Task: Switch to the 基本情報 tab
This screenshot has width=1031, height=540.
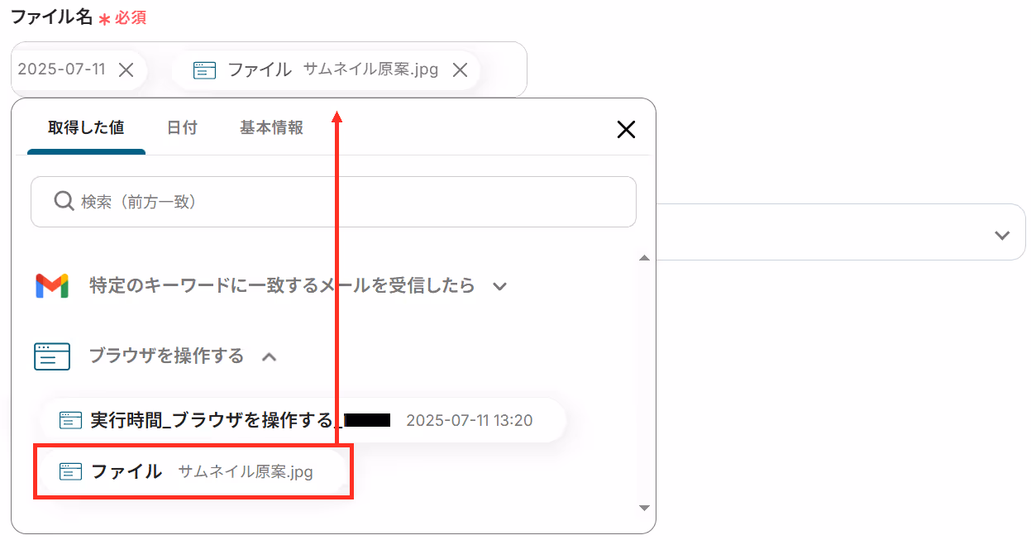Action: 271,127
